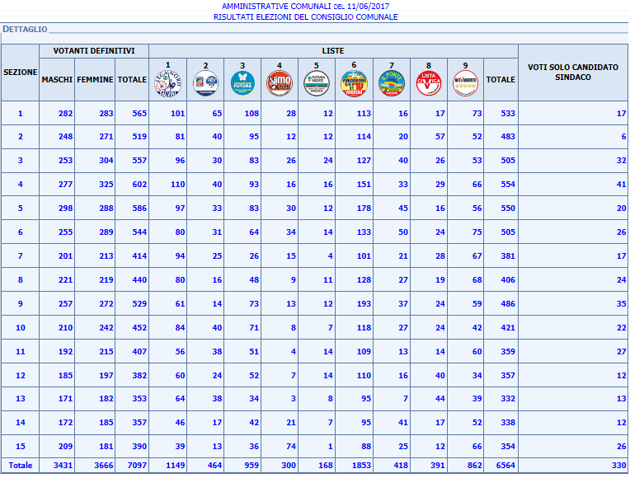Click the Maschi column header

click(57, 80)
